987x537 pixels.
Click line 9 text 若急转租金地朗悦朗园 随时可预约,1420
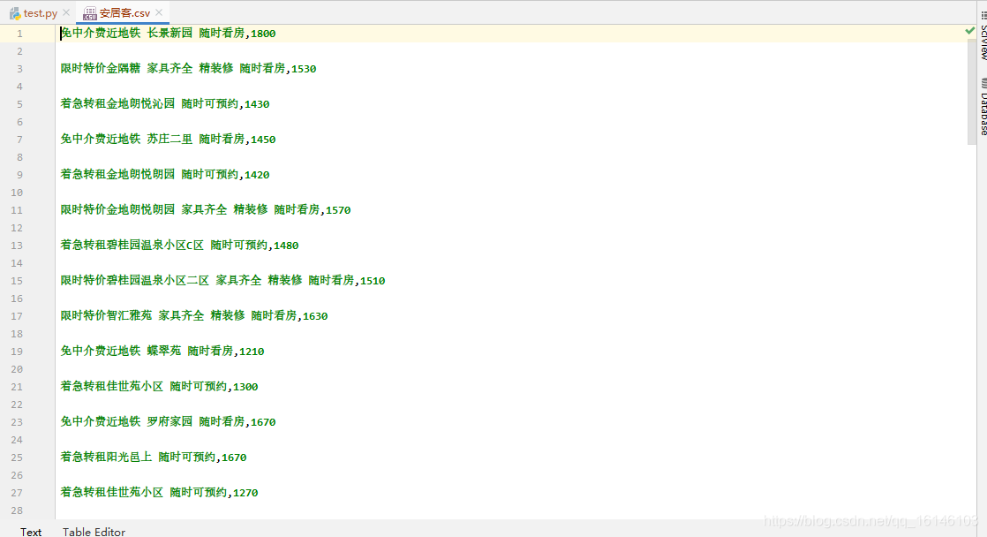coord(165,174)
